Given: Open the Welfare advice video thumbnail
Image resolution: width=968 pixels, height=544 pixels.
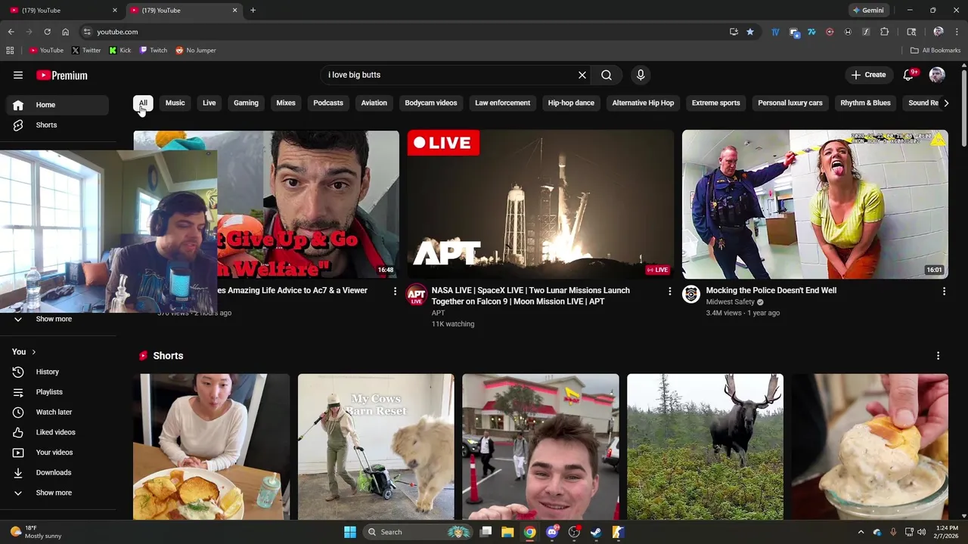Looking at the screenshot, I should pos(309,204).
